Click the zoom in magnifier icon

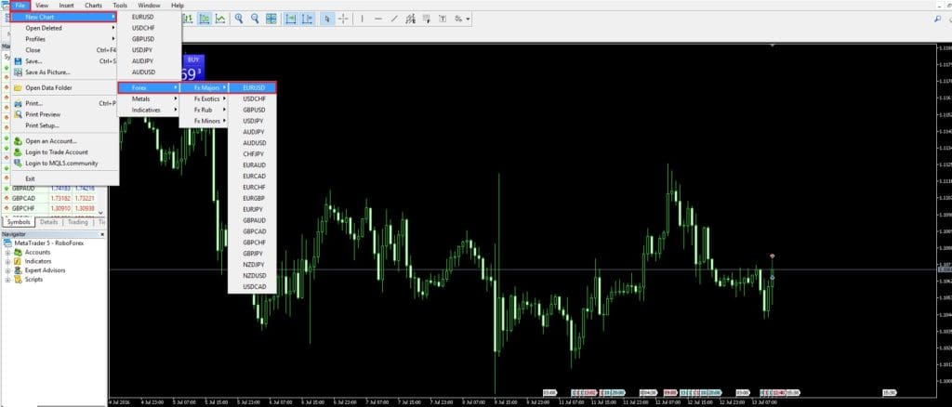239,19
